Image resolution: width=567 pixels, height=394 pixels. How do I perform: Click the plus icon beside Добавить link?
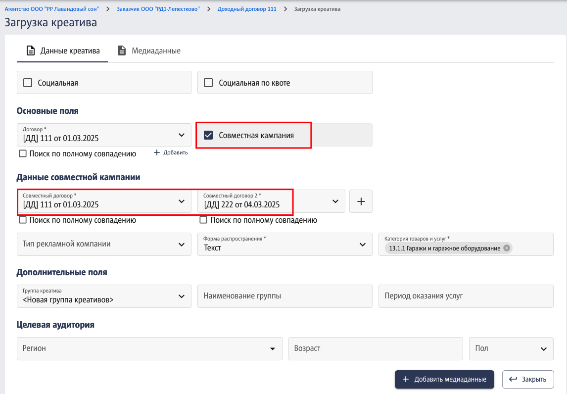(156, 152)
